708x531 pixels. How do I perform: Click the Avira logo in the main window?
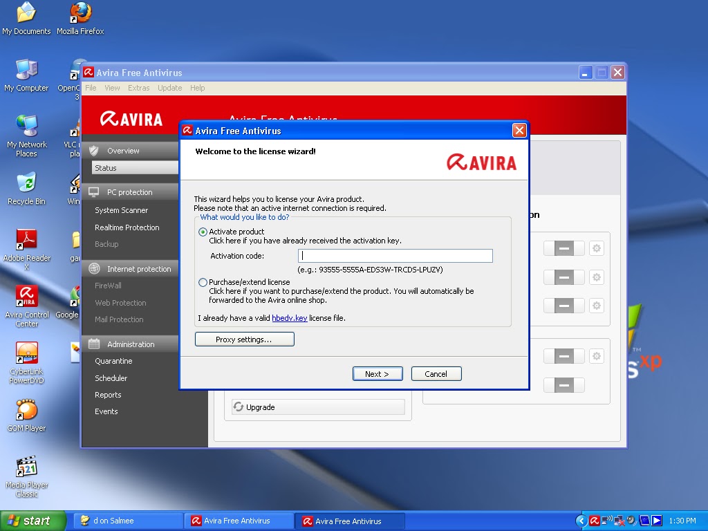131,119
